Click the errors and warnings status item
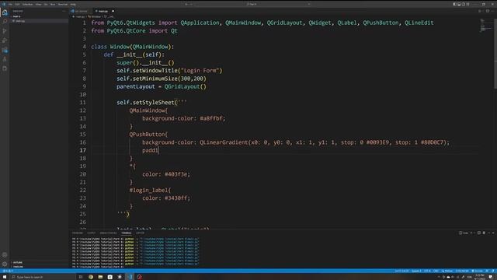The image size is (497, 280). [8, 271]
